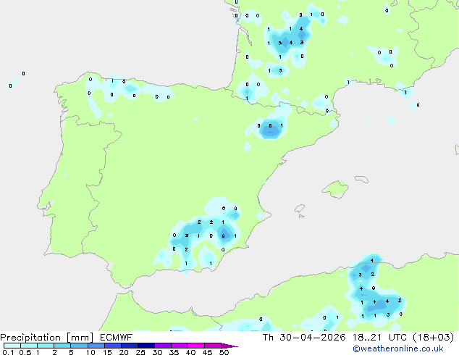This screenshot has height=355, width=459.
Task: Choose the bright magenta 40–45 mm legend box
Action: [x=196, y=346]
